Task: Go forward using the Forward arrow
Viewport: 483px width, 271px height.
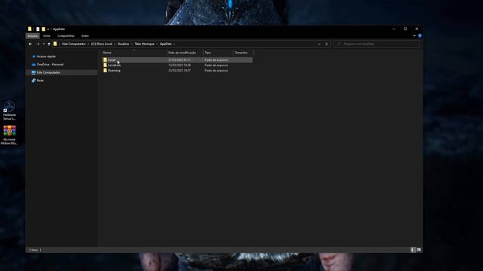Action: point(38,44)
